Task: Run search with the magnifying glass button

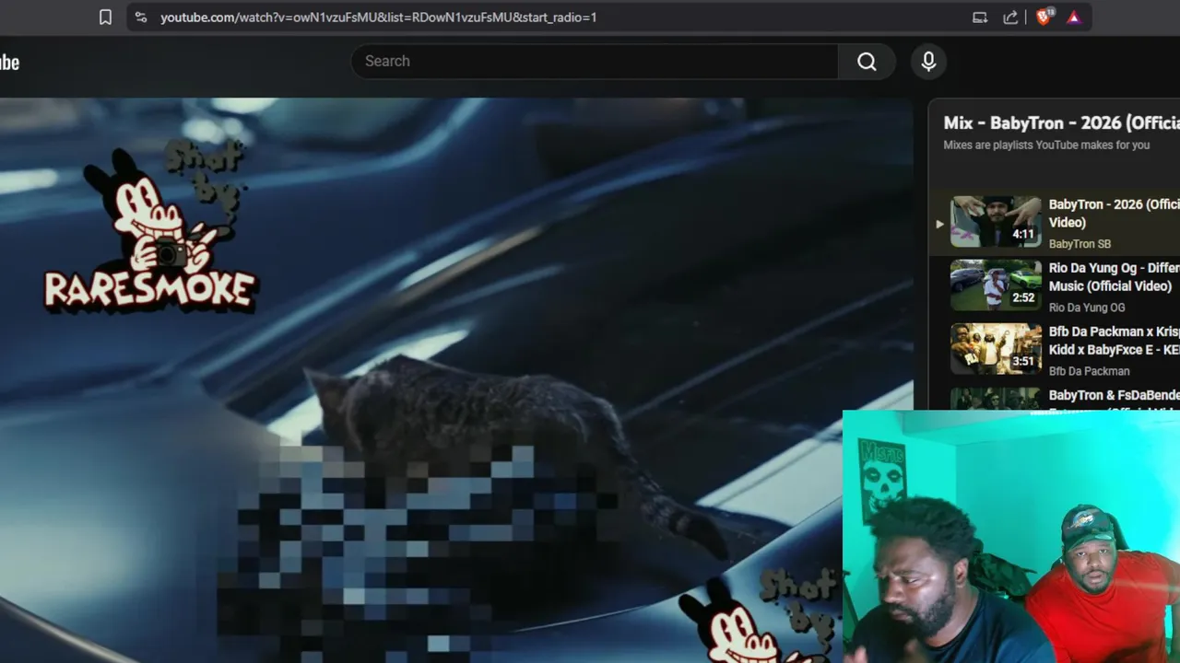Action: pyautogui.click(x=867, y=61)
